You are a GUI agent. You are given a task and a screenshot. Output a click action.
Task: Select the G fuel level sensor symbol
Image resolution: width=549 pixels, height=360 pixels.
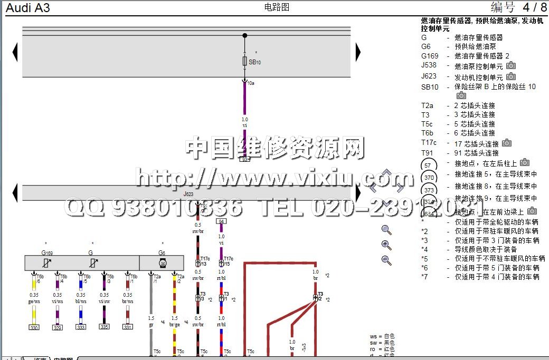pos(93,263)
